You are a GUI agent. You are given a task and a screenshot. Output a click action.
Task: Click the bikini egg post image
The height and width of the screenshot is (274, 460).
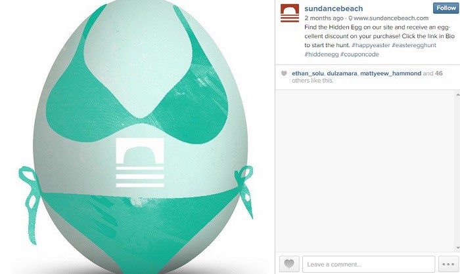(x=137, y=137)
